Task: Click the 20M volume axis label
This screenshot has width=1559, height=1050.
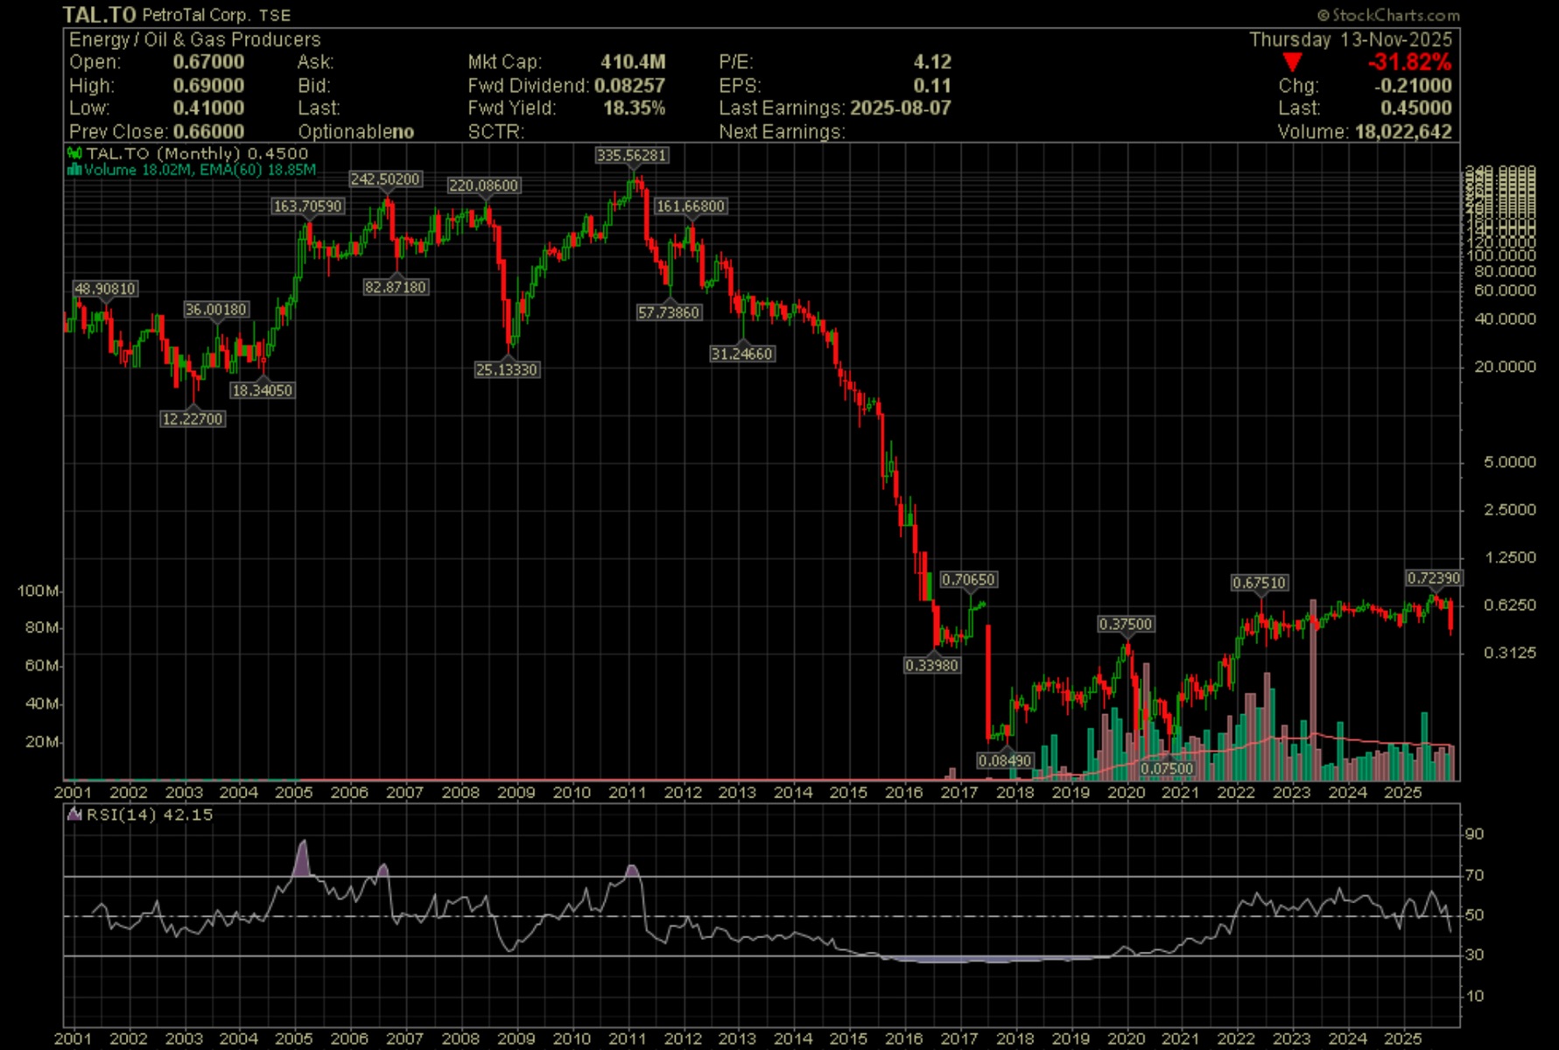Action: coord(42,742)
